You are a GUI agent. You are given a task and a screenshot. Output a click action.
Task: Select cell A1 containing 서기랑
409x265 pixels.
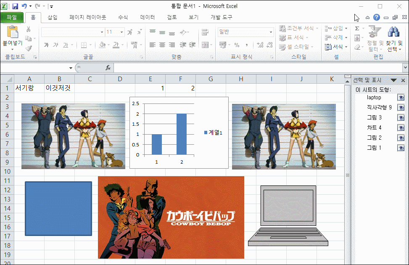tap(29, 88)
